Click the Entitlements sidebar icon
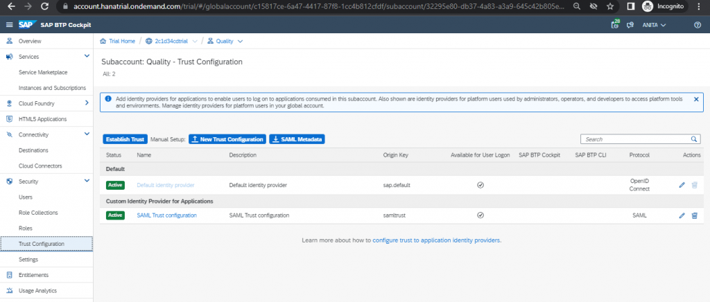Image resolution: width=710 pixels, height=302 pixels. tap(9, 275)
